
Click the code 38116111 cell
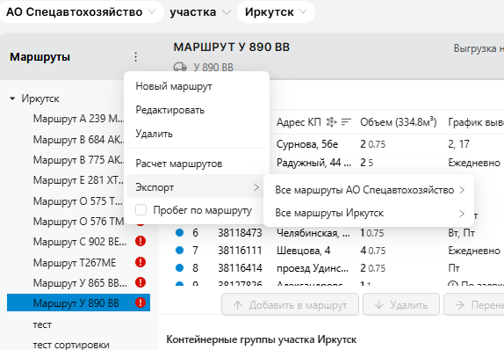pos(240,250)
